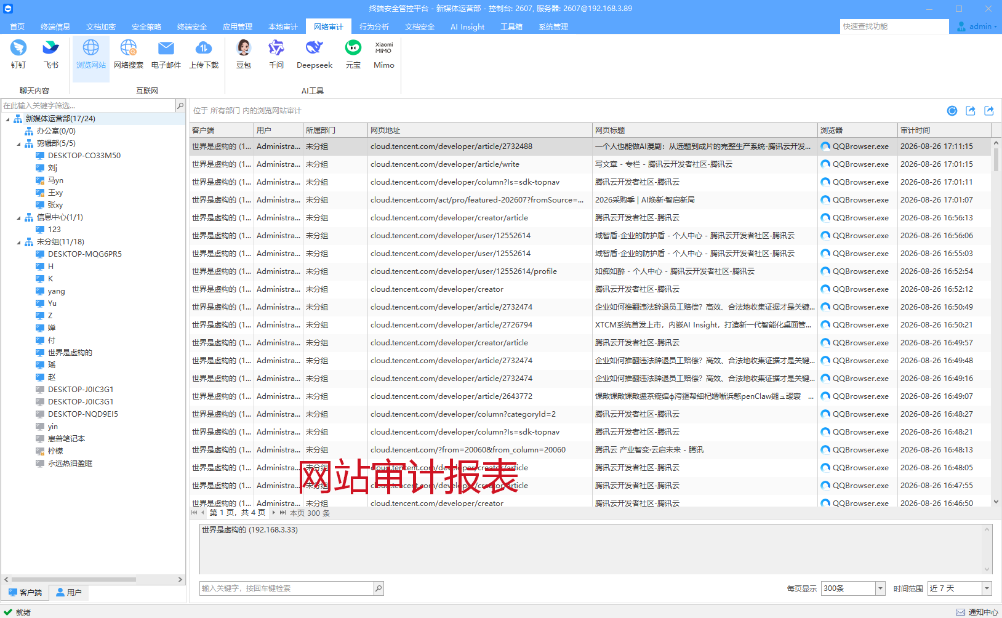Select the 世界是虚构的 tree item
The width and height of the screenshot is (1002, 618).
click(70, 353)
